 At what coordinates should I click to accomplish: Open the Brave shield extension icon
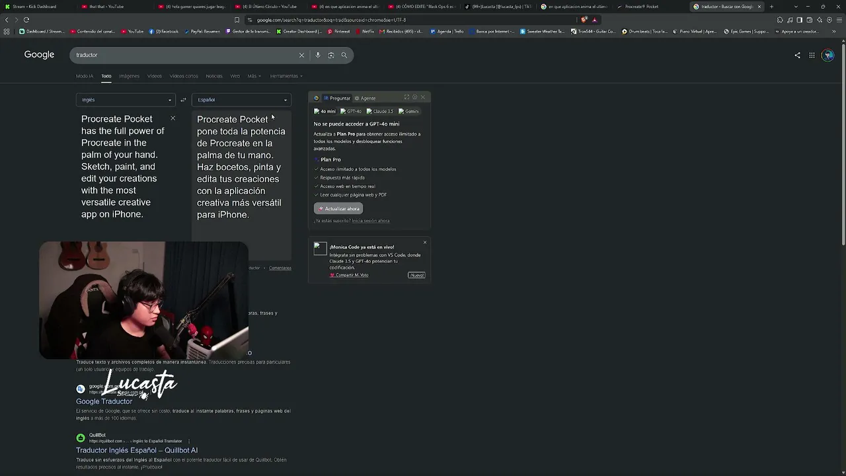tap(584, 20)
